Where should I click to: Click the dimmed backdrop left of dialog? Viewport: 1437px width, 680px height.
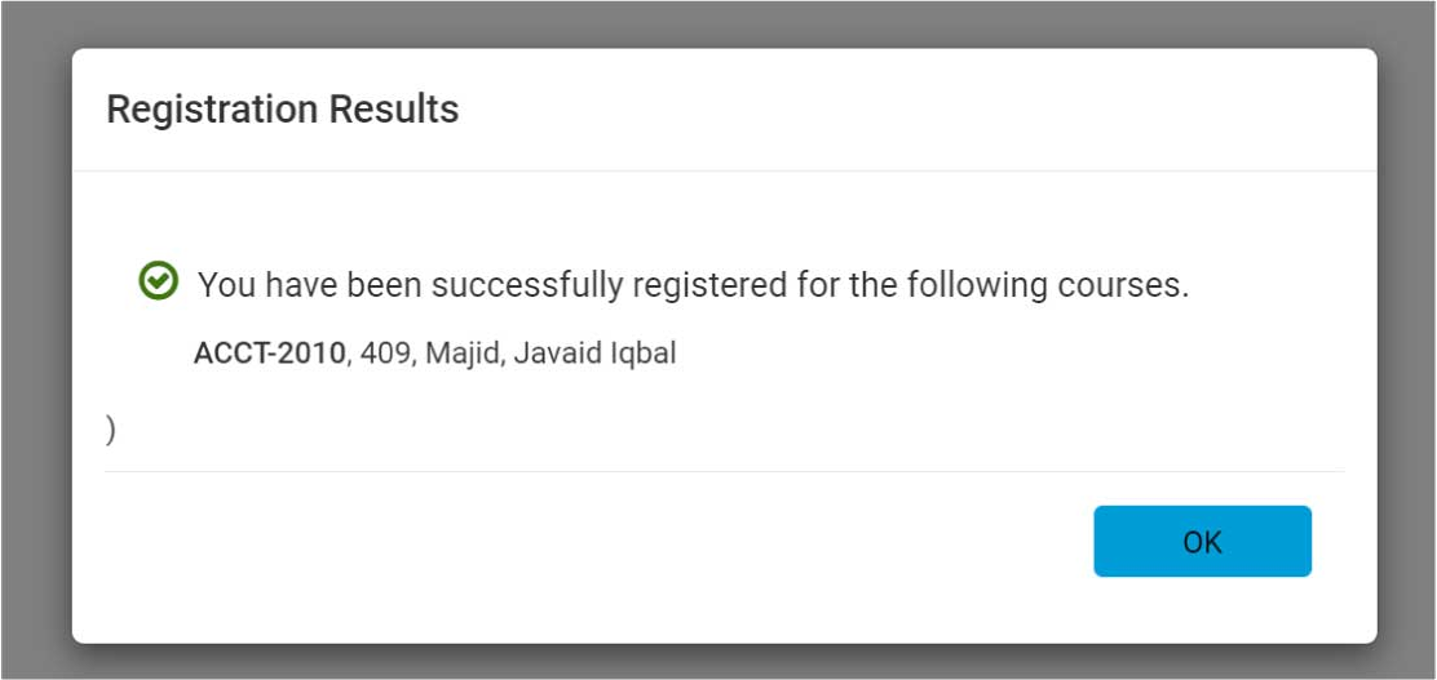pyautogui.click(x=36, y=345)
